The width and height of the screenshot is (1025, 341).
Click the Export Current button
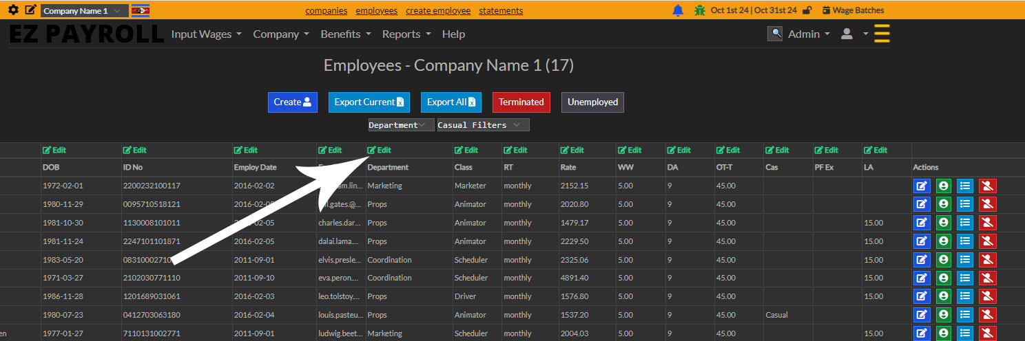369,102
